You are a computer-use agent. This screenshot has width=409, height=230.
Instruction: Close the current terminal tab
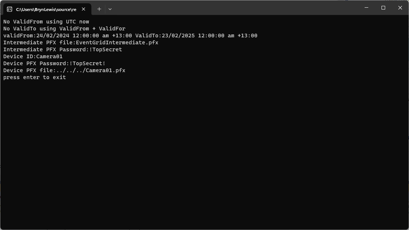click(84, 9)
